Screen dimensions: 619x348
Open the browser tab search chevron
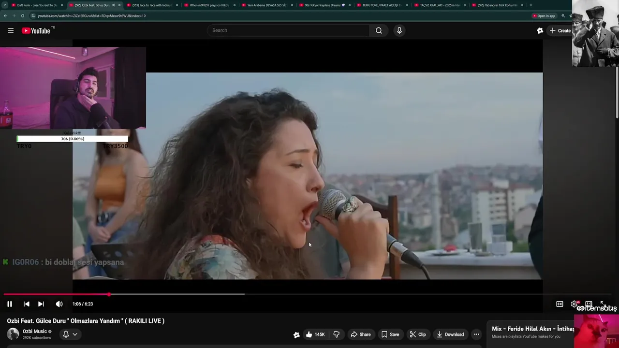pos(5,5)
